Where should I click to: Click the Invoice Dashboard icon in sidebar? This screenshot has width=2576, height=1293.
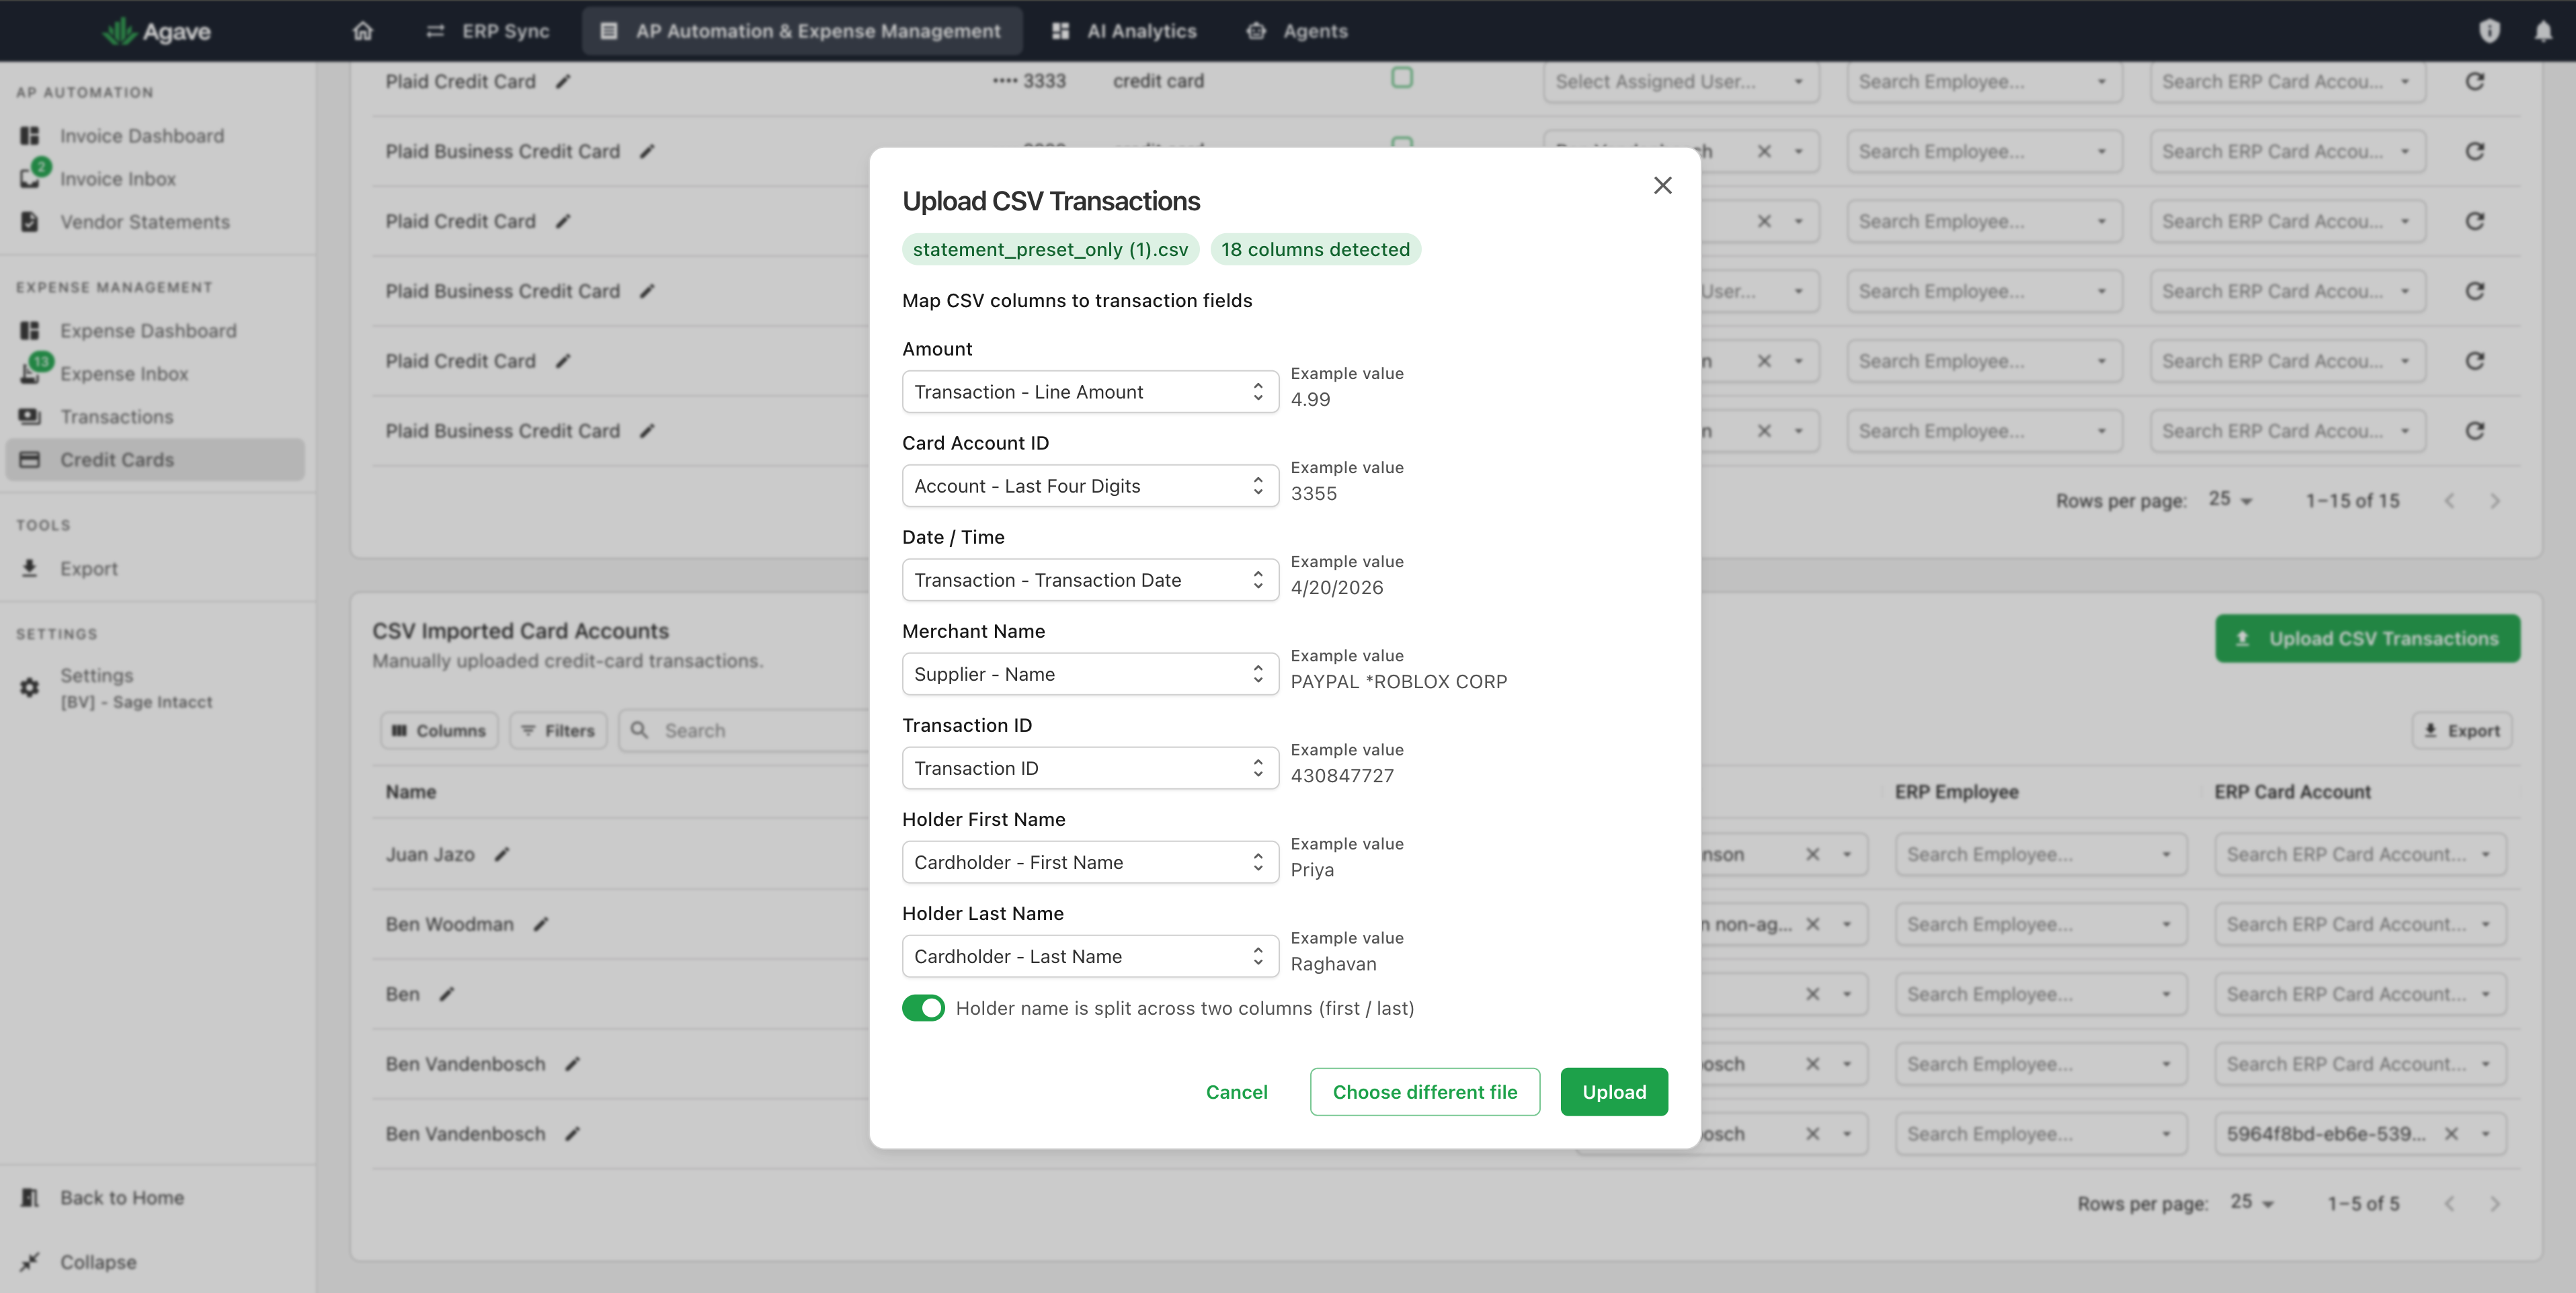pos(30,135)
